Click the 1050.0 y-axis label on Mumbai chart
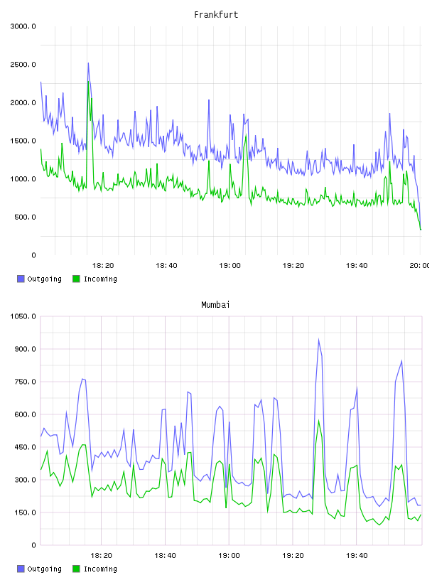This screenshot has height=580, width=432. [x=23, y=316]
